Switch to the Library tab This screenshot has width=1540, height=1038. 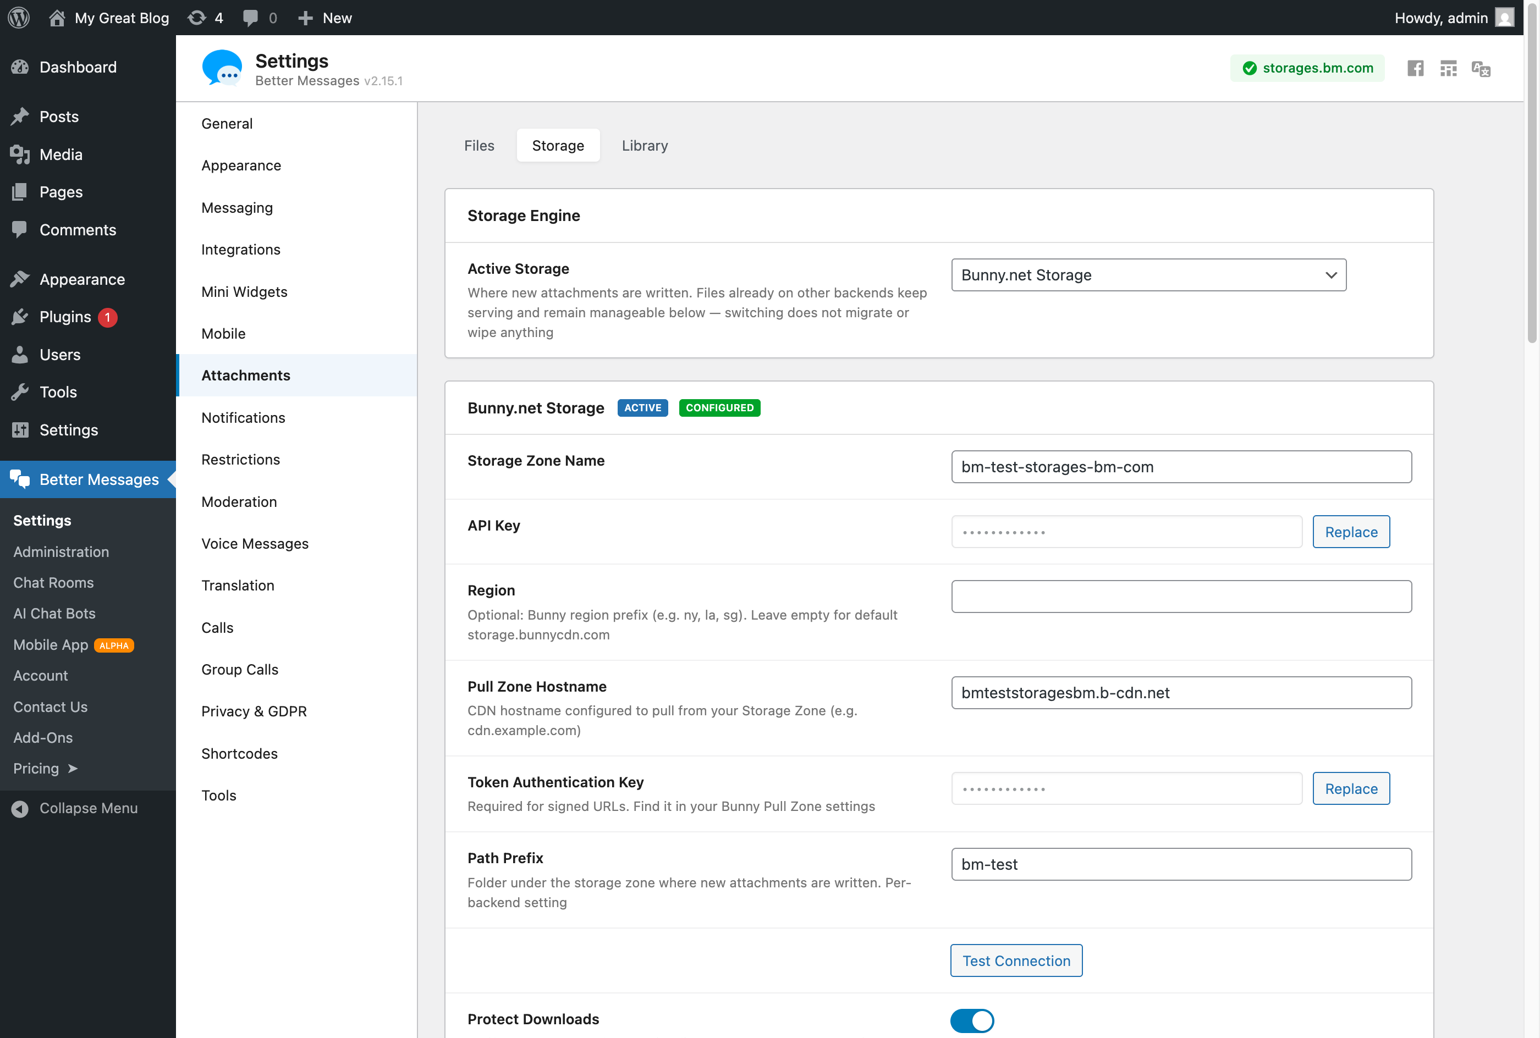coord(645,145)
